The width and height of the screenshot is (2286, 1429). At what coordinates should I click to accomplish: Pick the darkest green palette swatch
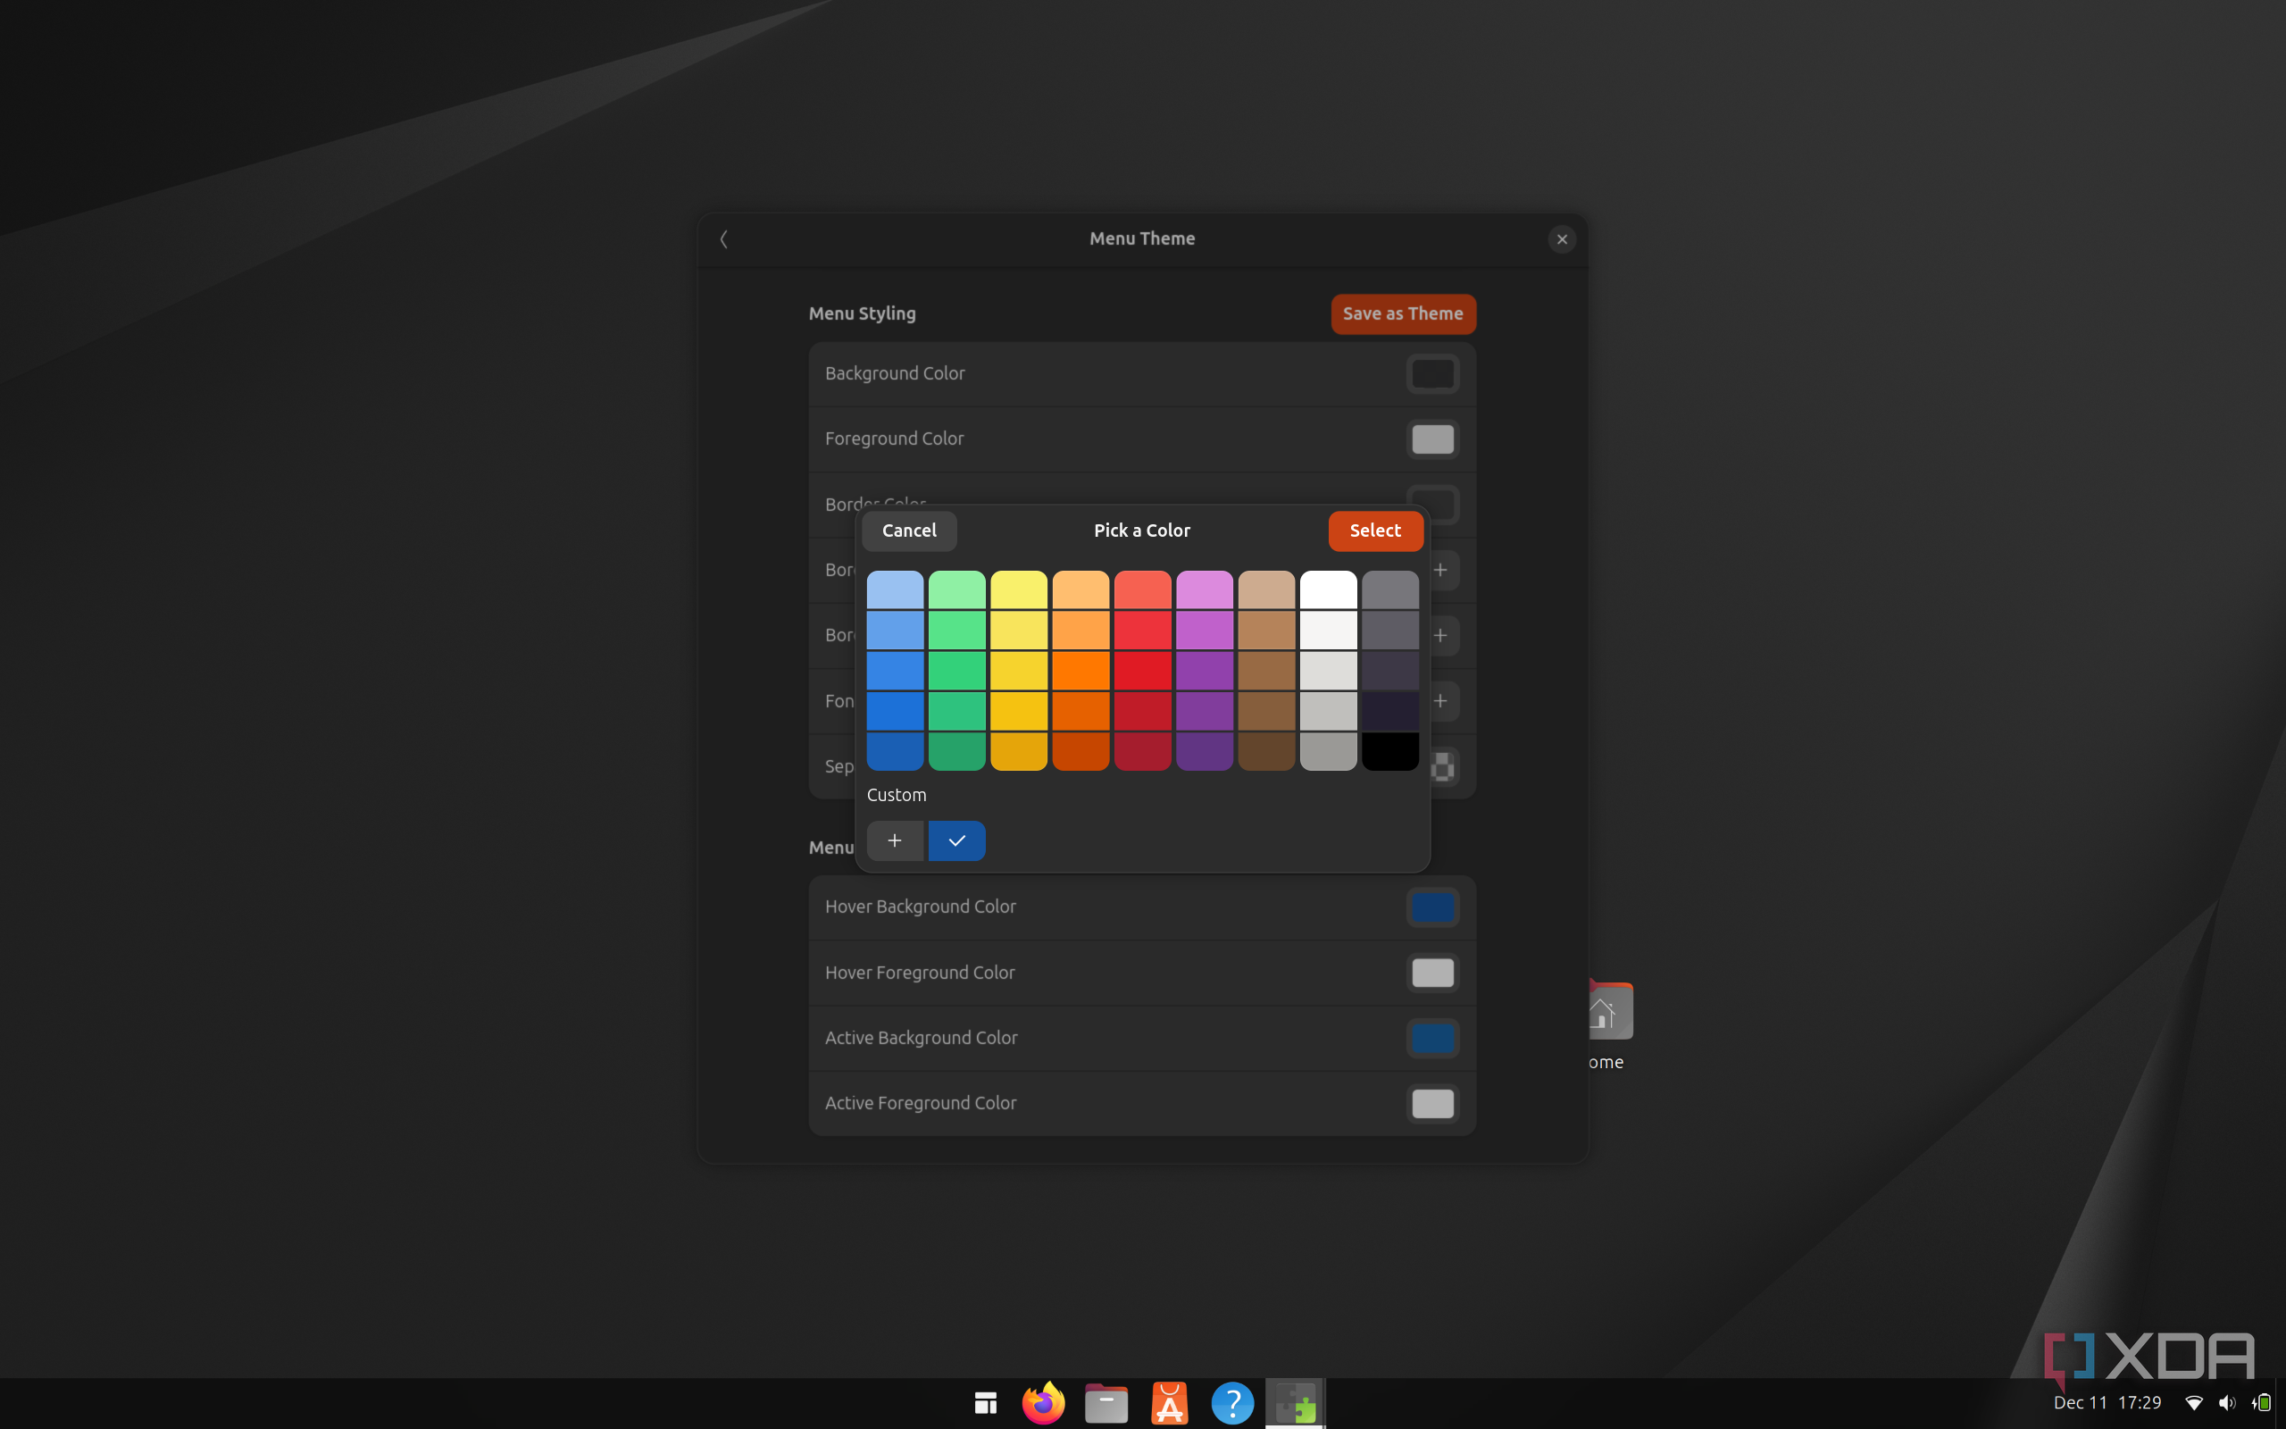(x=957, y=751)
